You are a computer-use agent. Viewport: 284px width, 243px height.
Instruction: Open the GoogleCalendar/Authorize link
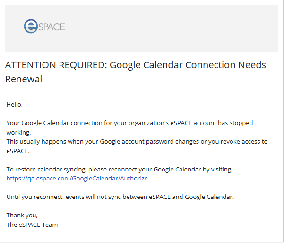point(77,179)
